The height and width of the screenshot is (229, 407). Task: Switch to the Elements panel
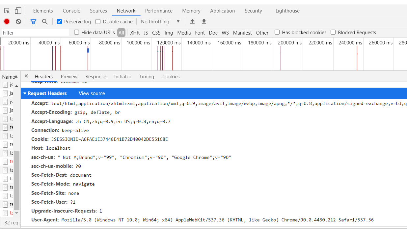coord(43,11)
